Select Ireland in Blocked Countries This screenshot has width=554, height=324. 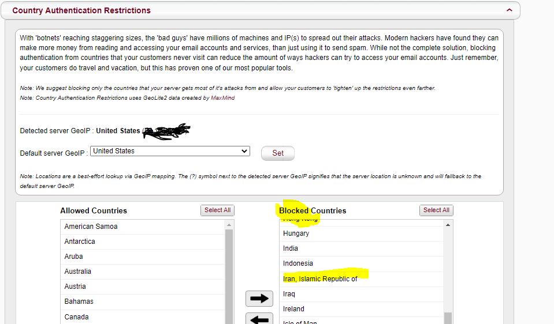tap(293, 309)
